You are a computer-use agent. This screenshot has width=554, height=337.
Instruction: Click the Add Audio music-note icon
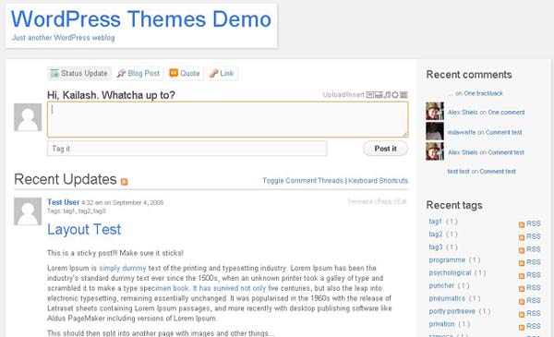pos(387,95)
